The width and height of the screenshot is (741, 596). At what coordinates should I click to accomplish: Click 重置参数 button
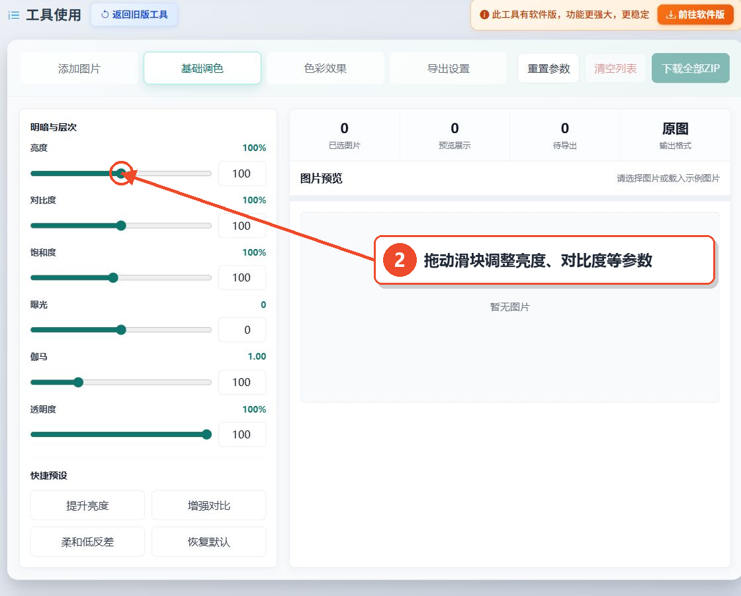pyautogui.click(x=548, y=69)
